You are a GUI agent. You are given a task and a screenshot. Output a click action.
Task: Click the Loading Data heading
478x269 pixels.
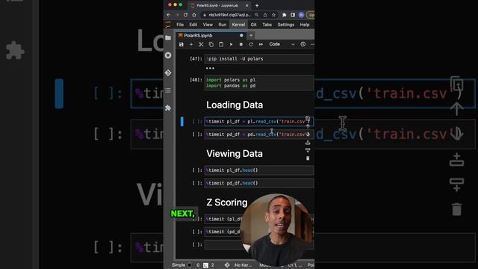point(235,105)
